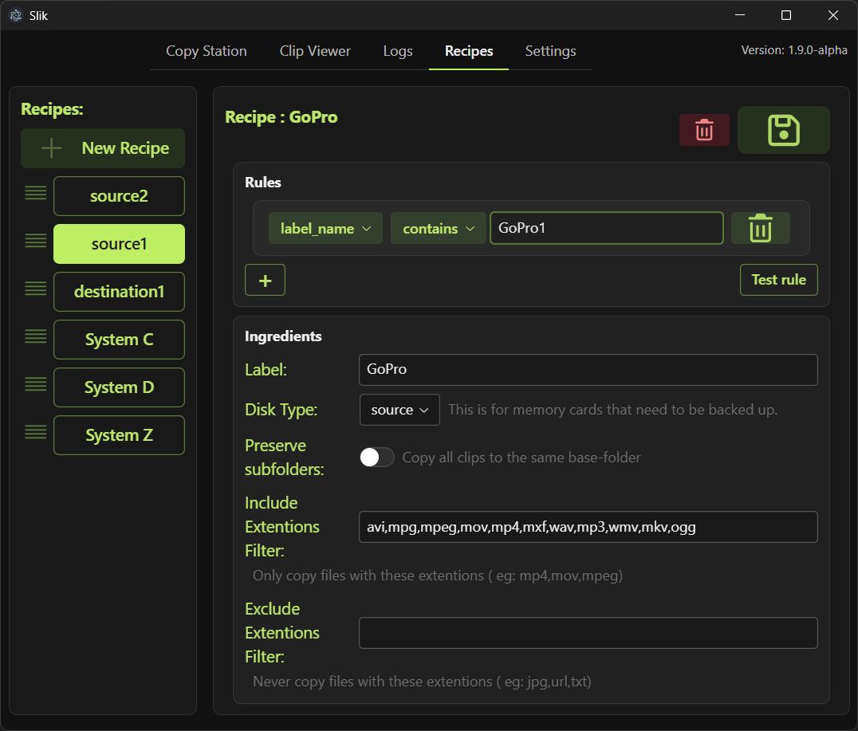Image resolution: width=858 pixels, height=731 pixels.
Task: Open the label_name rule field dropdown
Action: click(325, 229)
